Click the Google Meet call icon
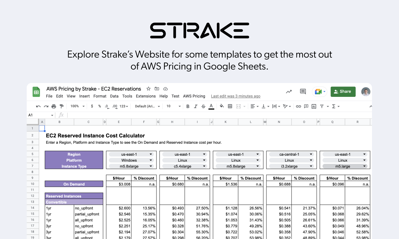 click(318, 92)
